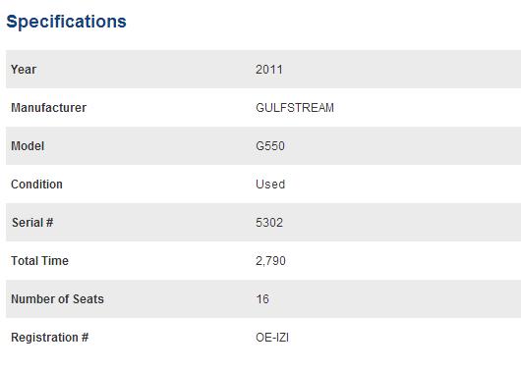Click the year value 2011

269,70
